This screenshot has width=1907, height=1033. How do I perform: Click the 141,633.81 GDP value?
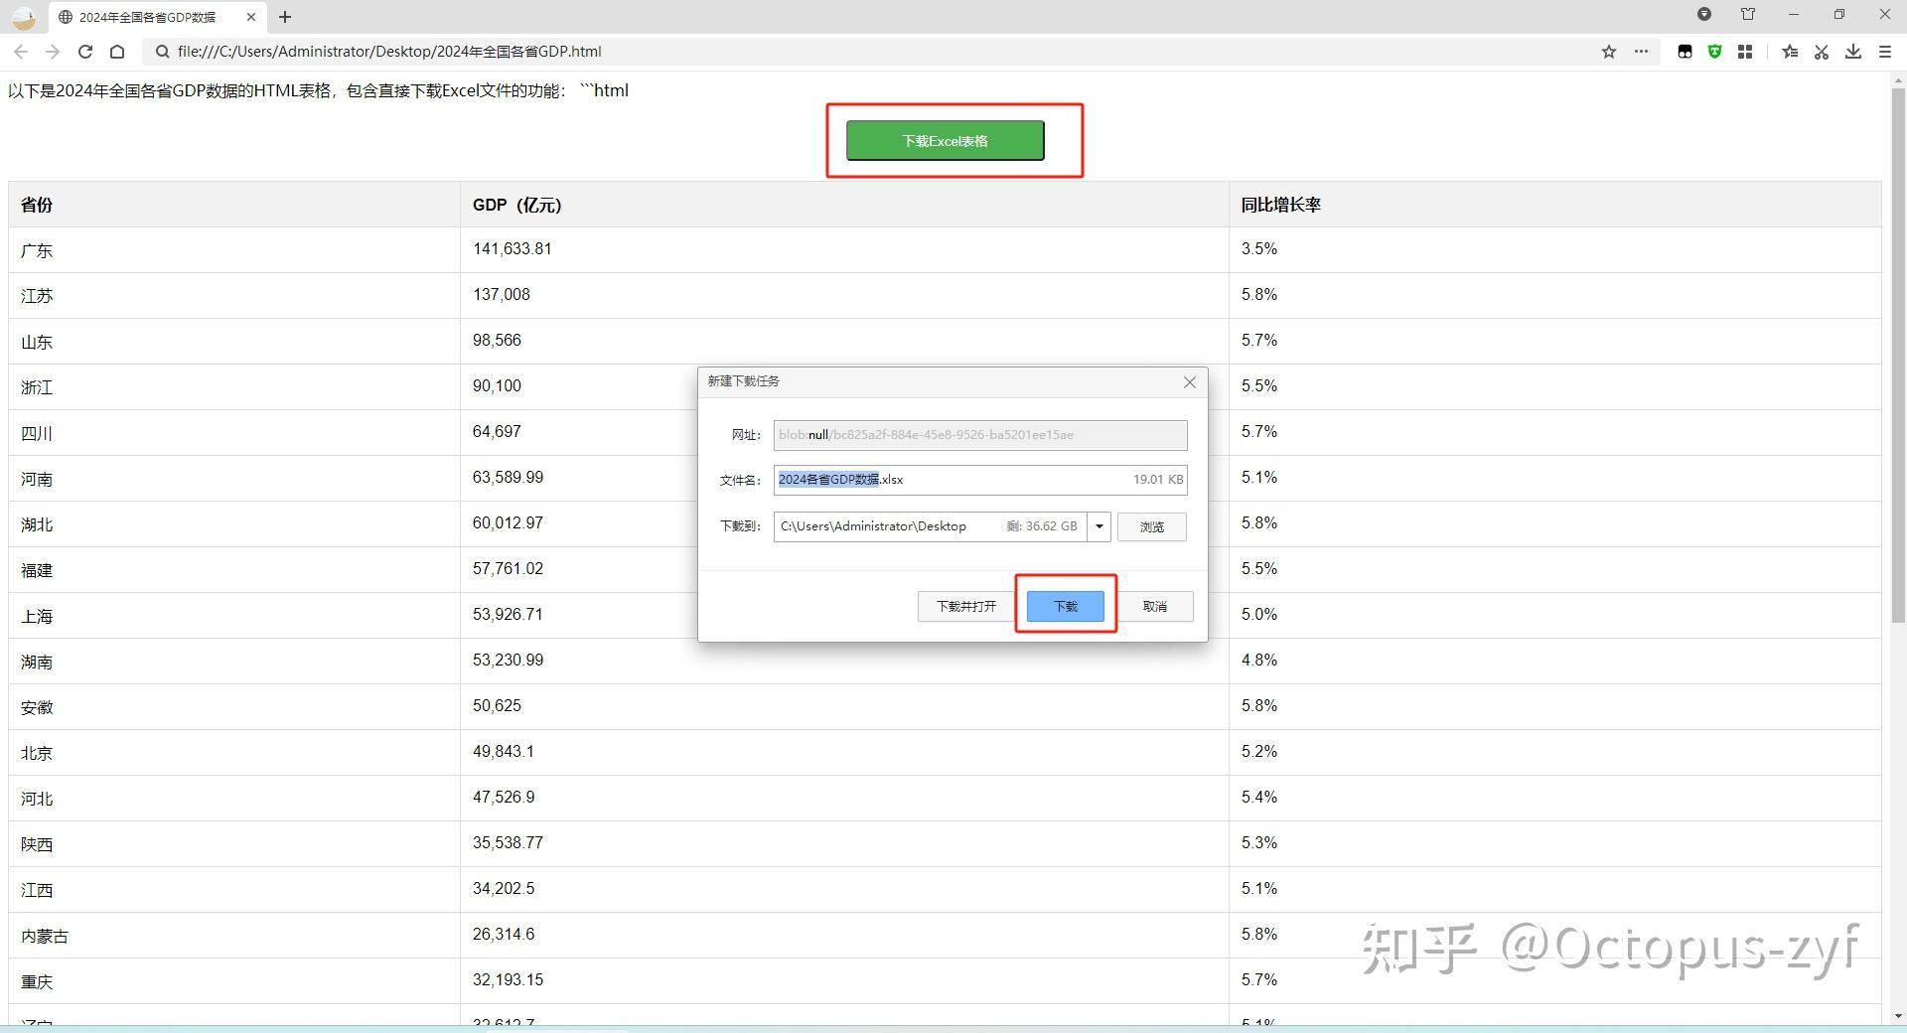click(x=513, y=249)
